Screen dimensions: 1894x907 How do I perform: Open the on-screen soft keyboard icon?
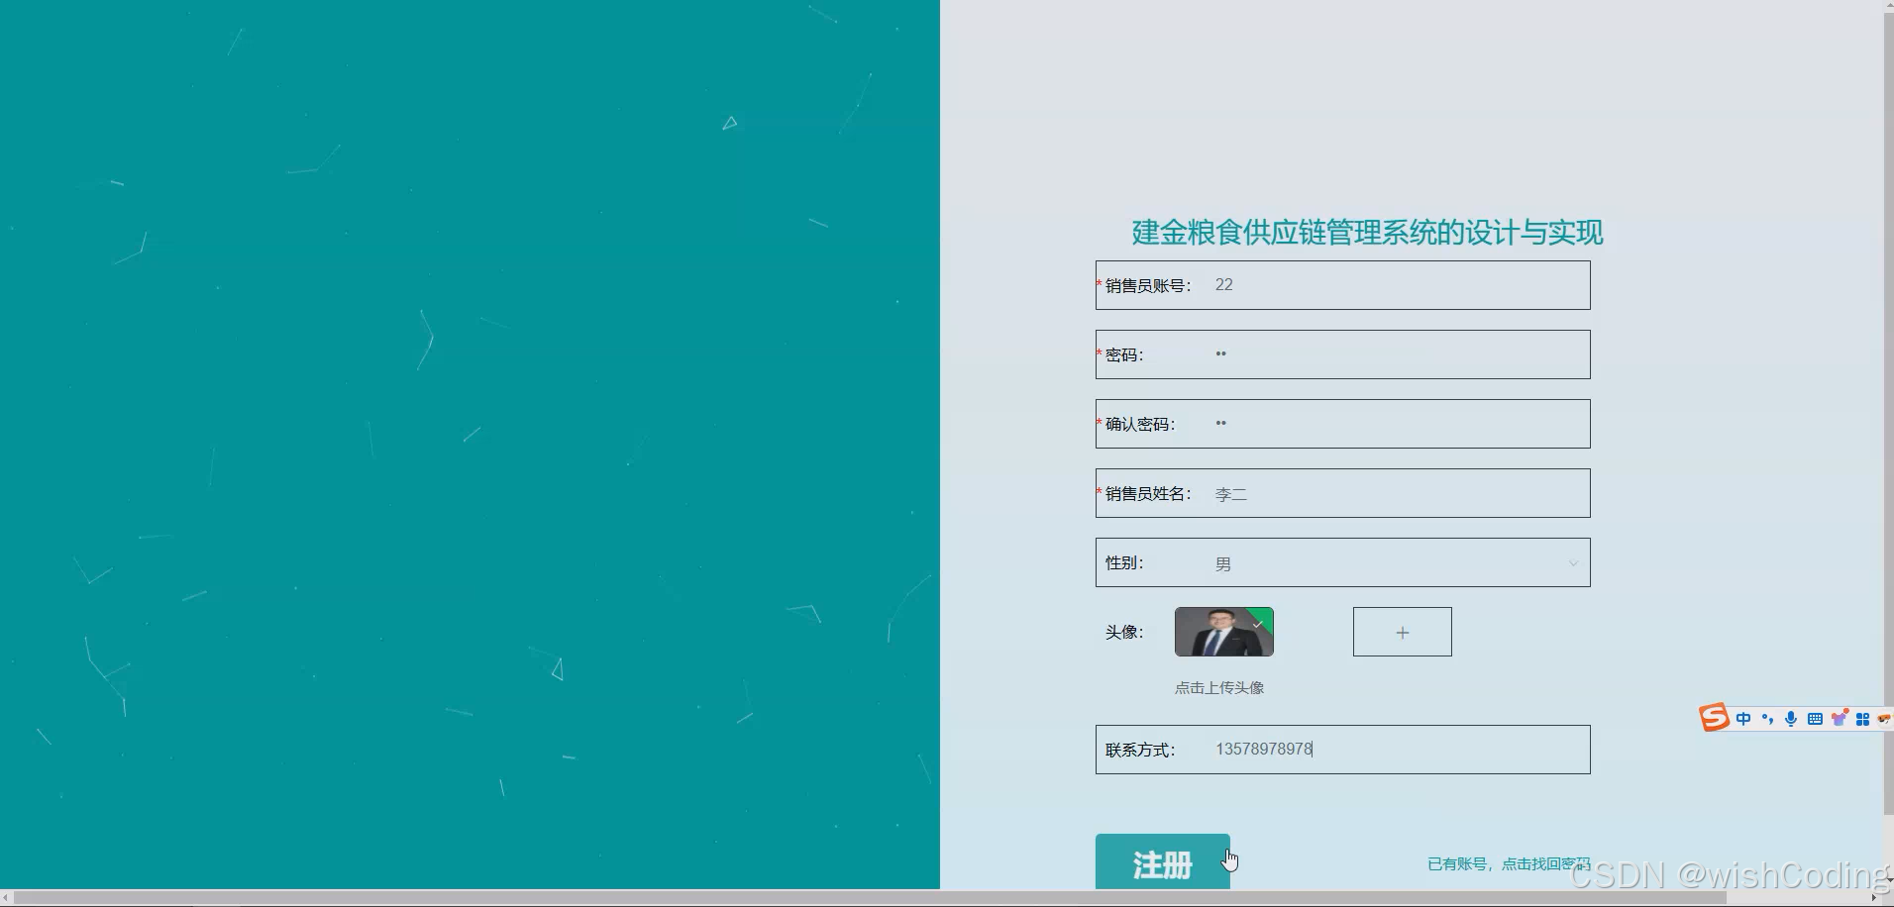1814,719
